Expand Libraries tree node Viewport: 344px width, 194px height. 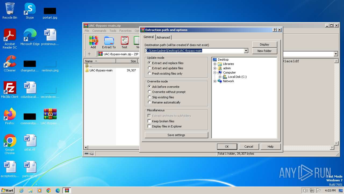(215, 64)
